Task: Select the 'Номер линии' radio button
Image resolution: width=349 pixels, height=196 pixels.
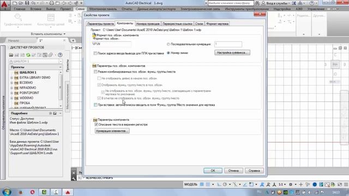Action: click(x=169, y=53)
